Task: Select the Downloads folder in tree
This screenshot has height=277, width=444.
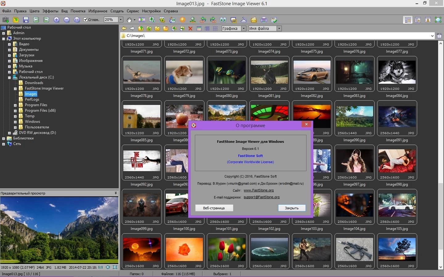Action: [34, 83]
